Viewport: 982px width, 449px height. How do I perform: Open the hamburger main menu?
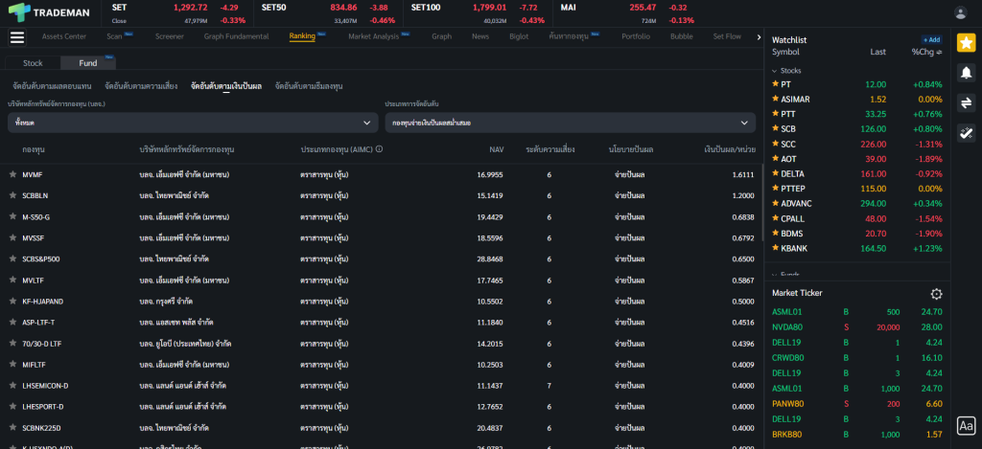click(x=16, y=37)
